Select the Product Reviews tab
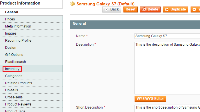Image resolution: width=200 pixels, height=112 pixels. (31, 104)
